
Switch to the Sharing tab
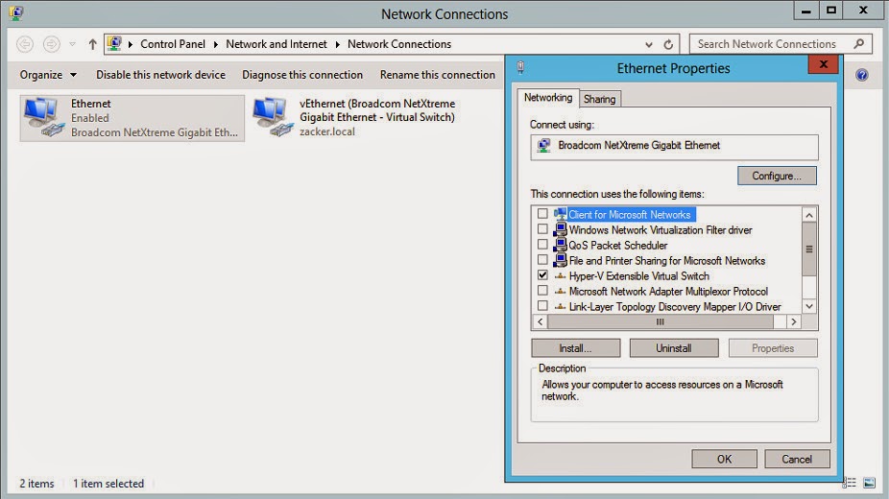coord(599,99)
